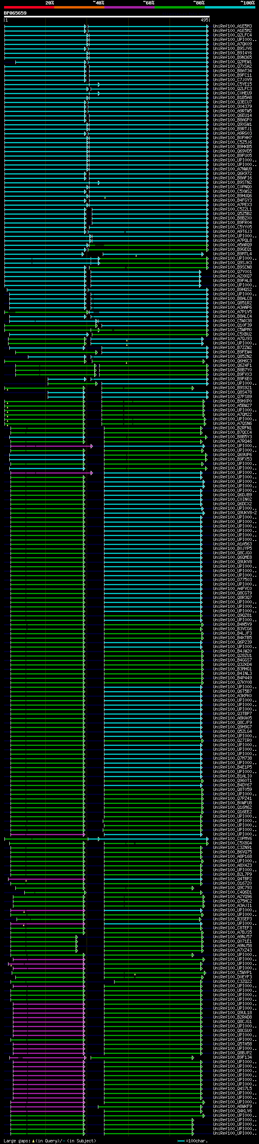Viewport: 259px width, 1144px height.
Task: Open hit UniRef100_A1E5M3
Action: [232, 26]
